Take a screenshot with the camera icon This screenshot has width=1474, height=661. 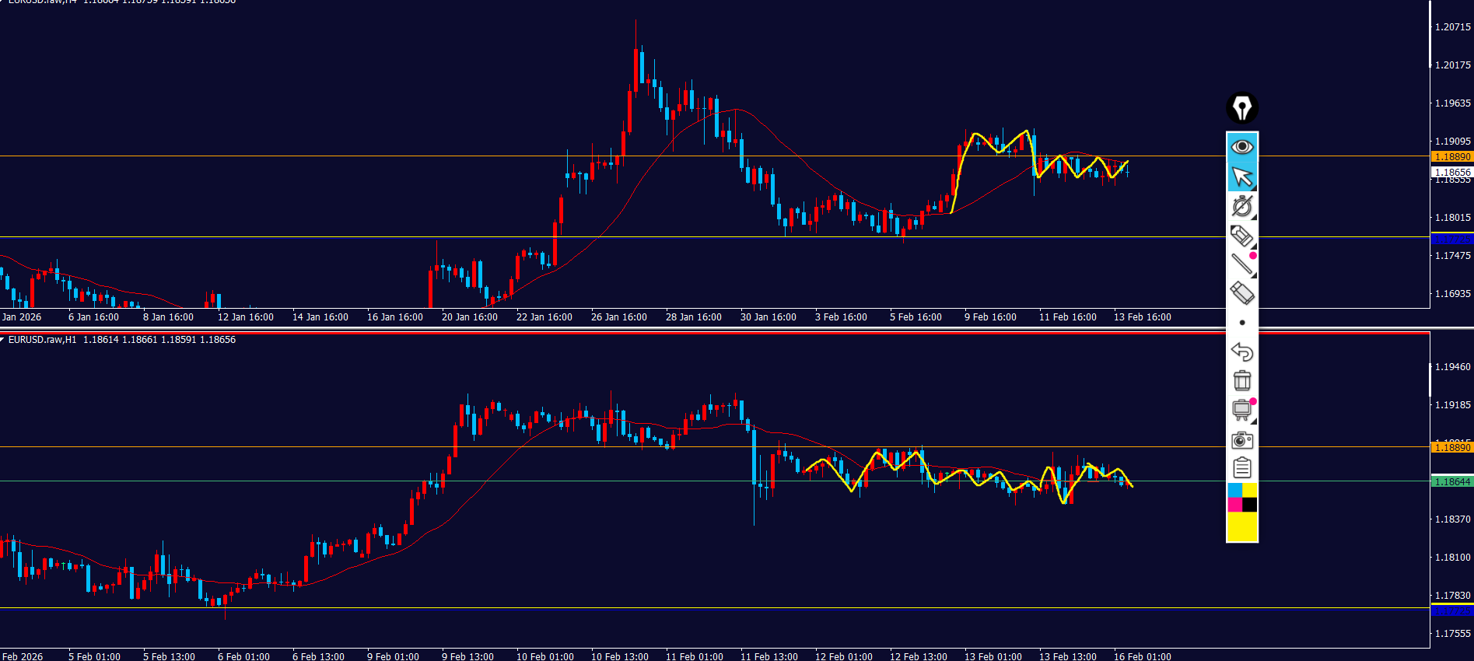(x=1241, y=440)
